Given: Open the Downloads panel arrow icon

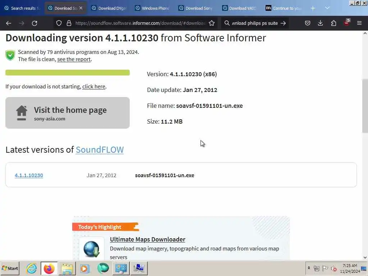Looking at the screenshot, I should click(320, 23).
